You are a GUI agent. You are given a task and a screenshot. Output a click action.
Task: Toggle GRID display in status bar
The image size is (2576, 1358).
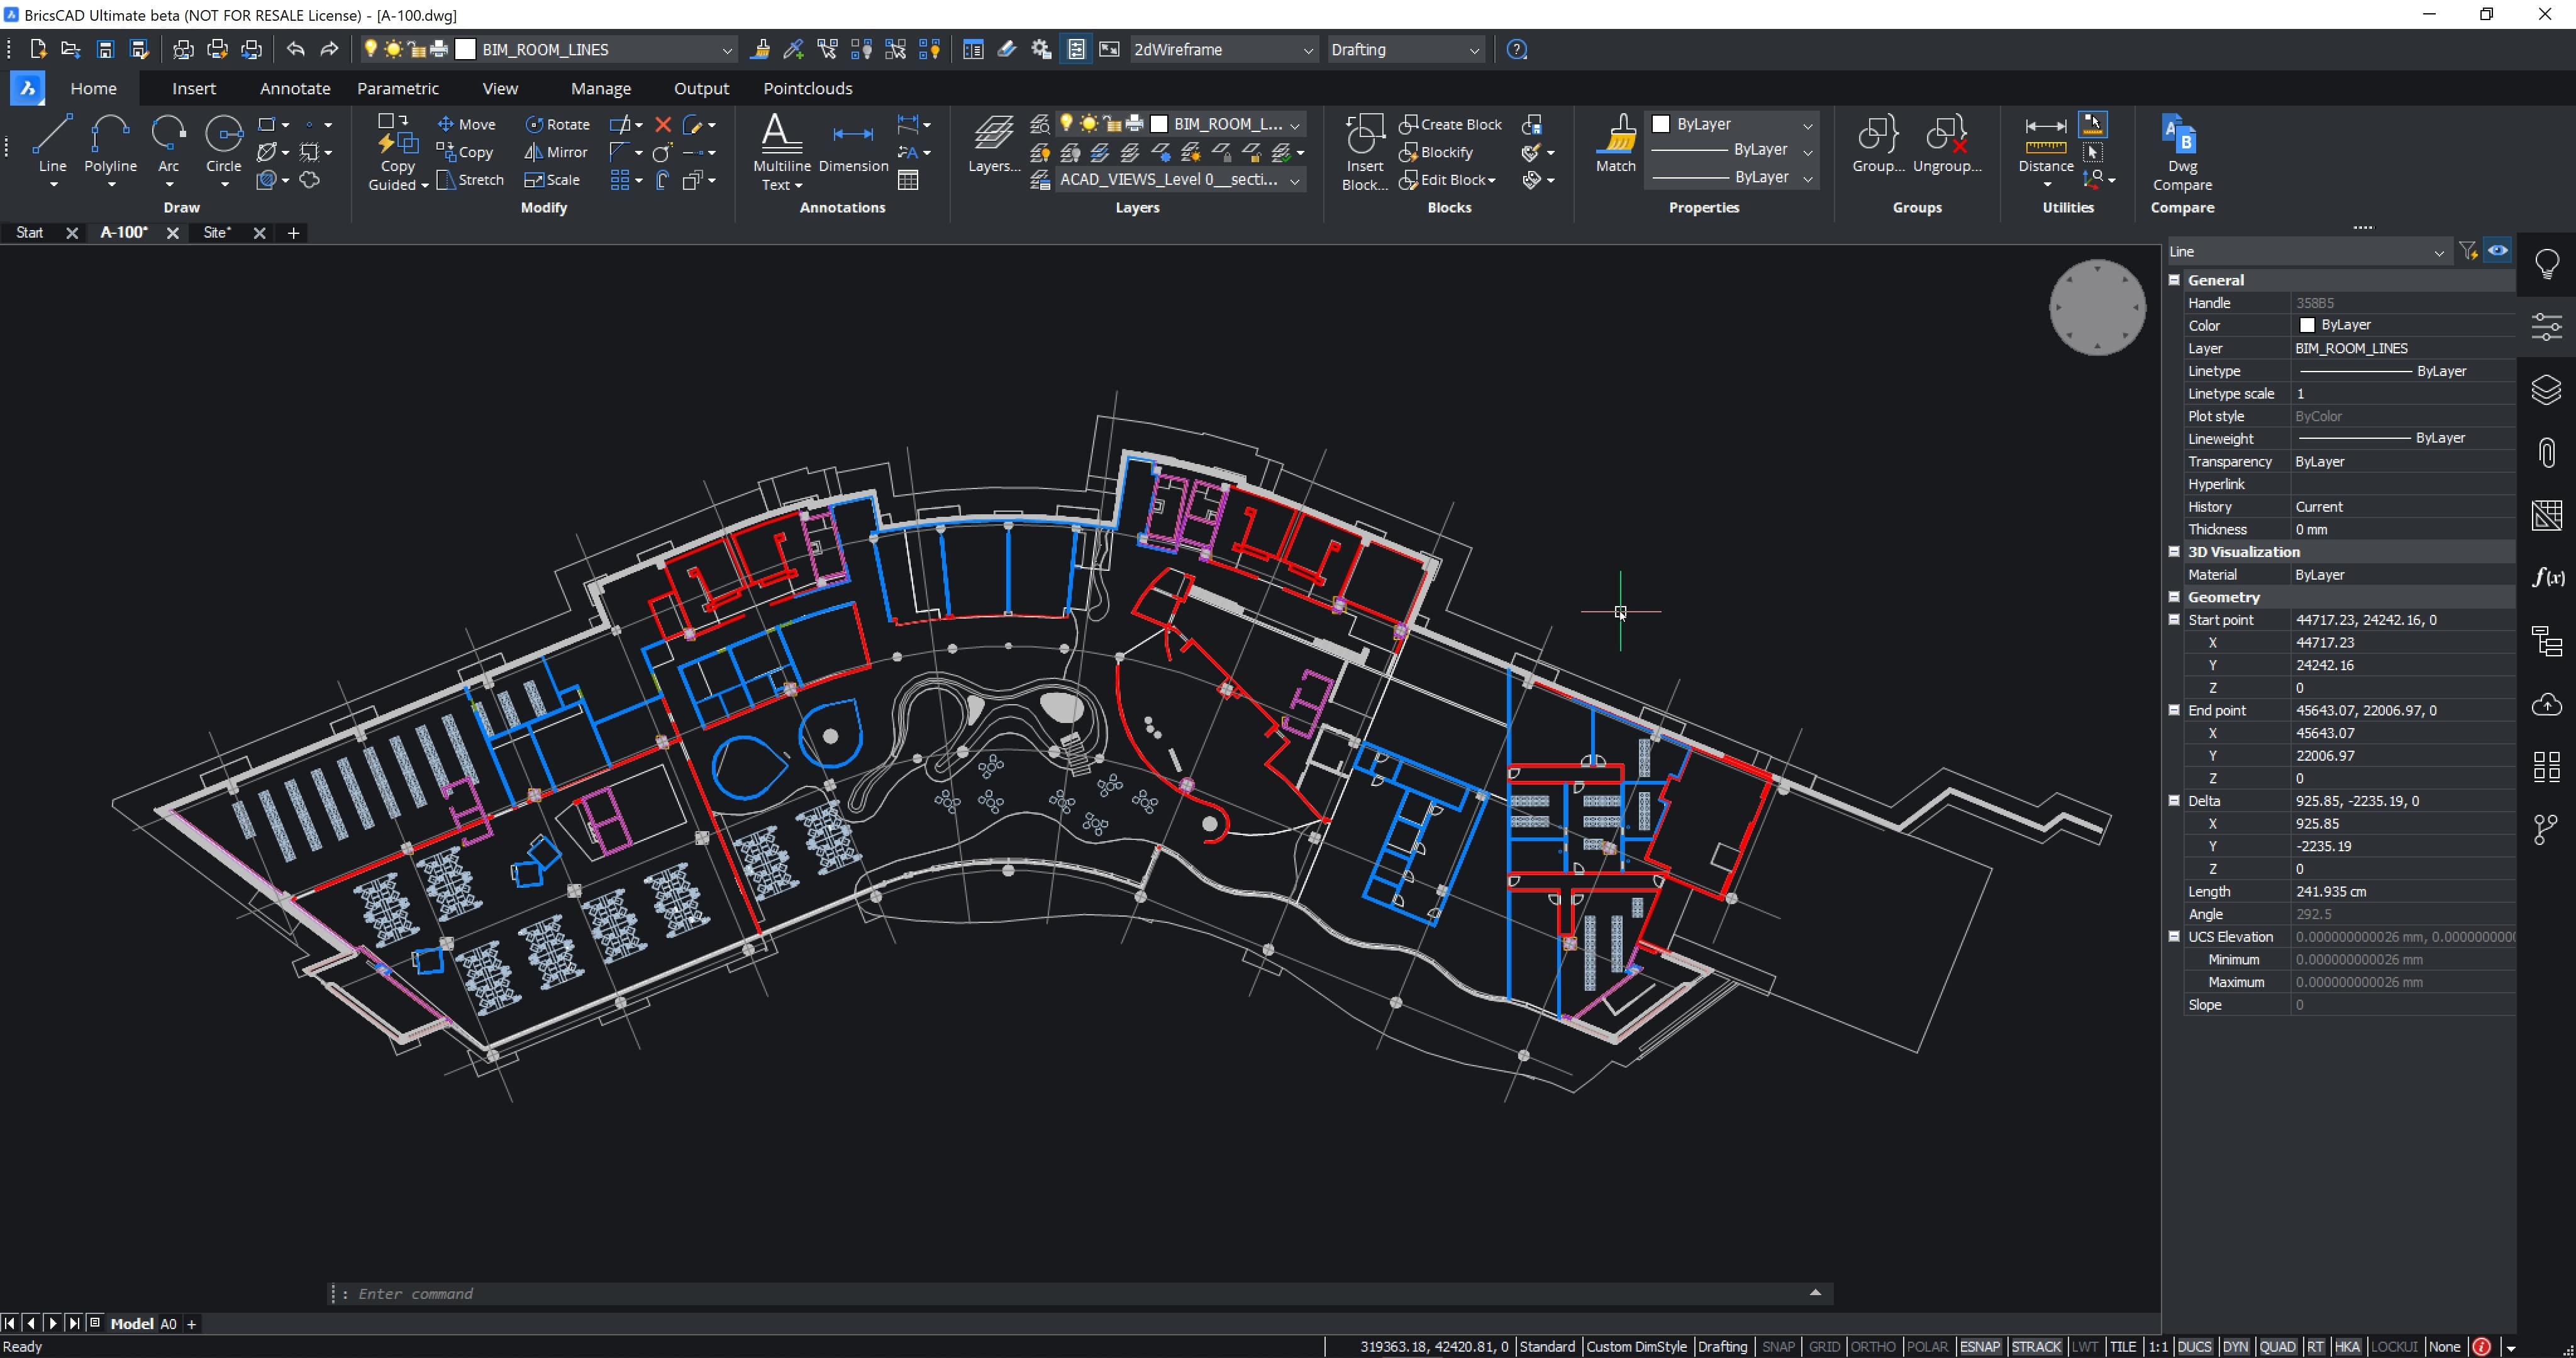(1824, 1346)
